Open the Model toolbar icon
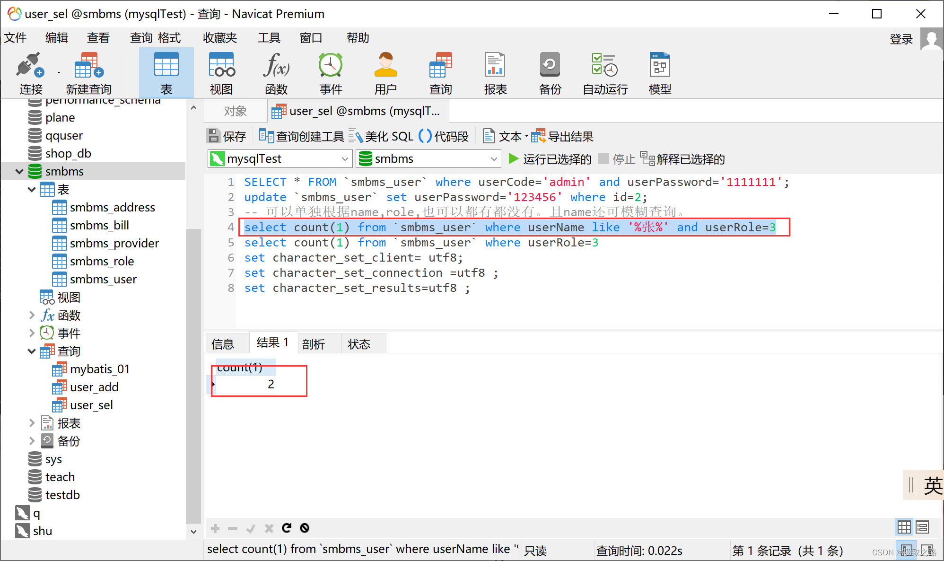 coord(660,73)
